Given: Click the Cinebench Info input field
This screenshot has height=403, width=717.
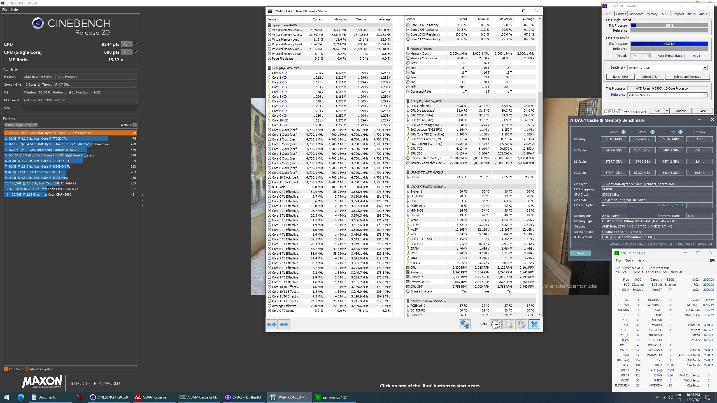Looking at the screenshot, I should click(80, 108).
